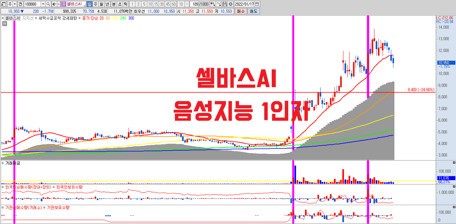The height and width of the screenshot is (224, 456).
Task: Click the 매수 buy button
Action: [x=241, y=11]
